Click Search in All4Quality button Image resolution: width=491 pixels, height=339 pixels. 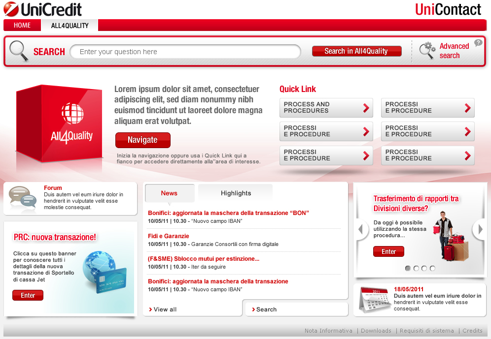356,51
